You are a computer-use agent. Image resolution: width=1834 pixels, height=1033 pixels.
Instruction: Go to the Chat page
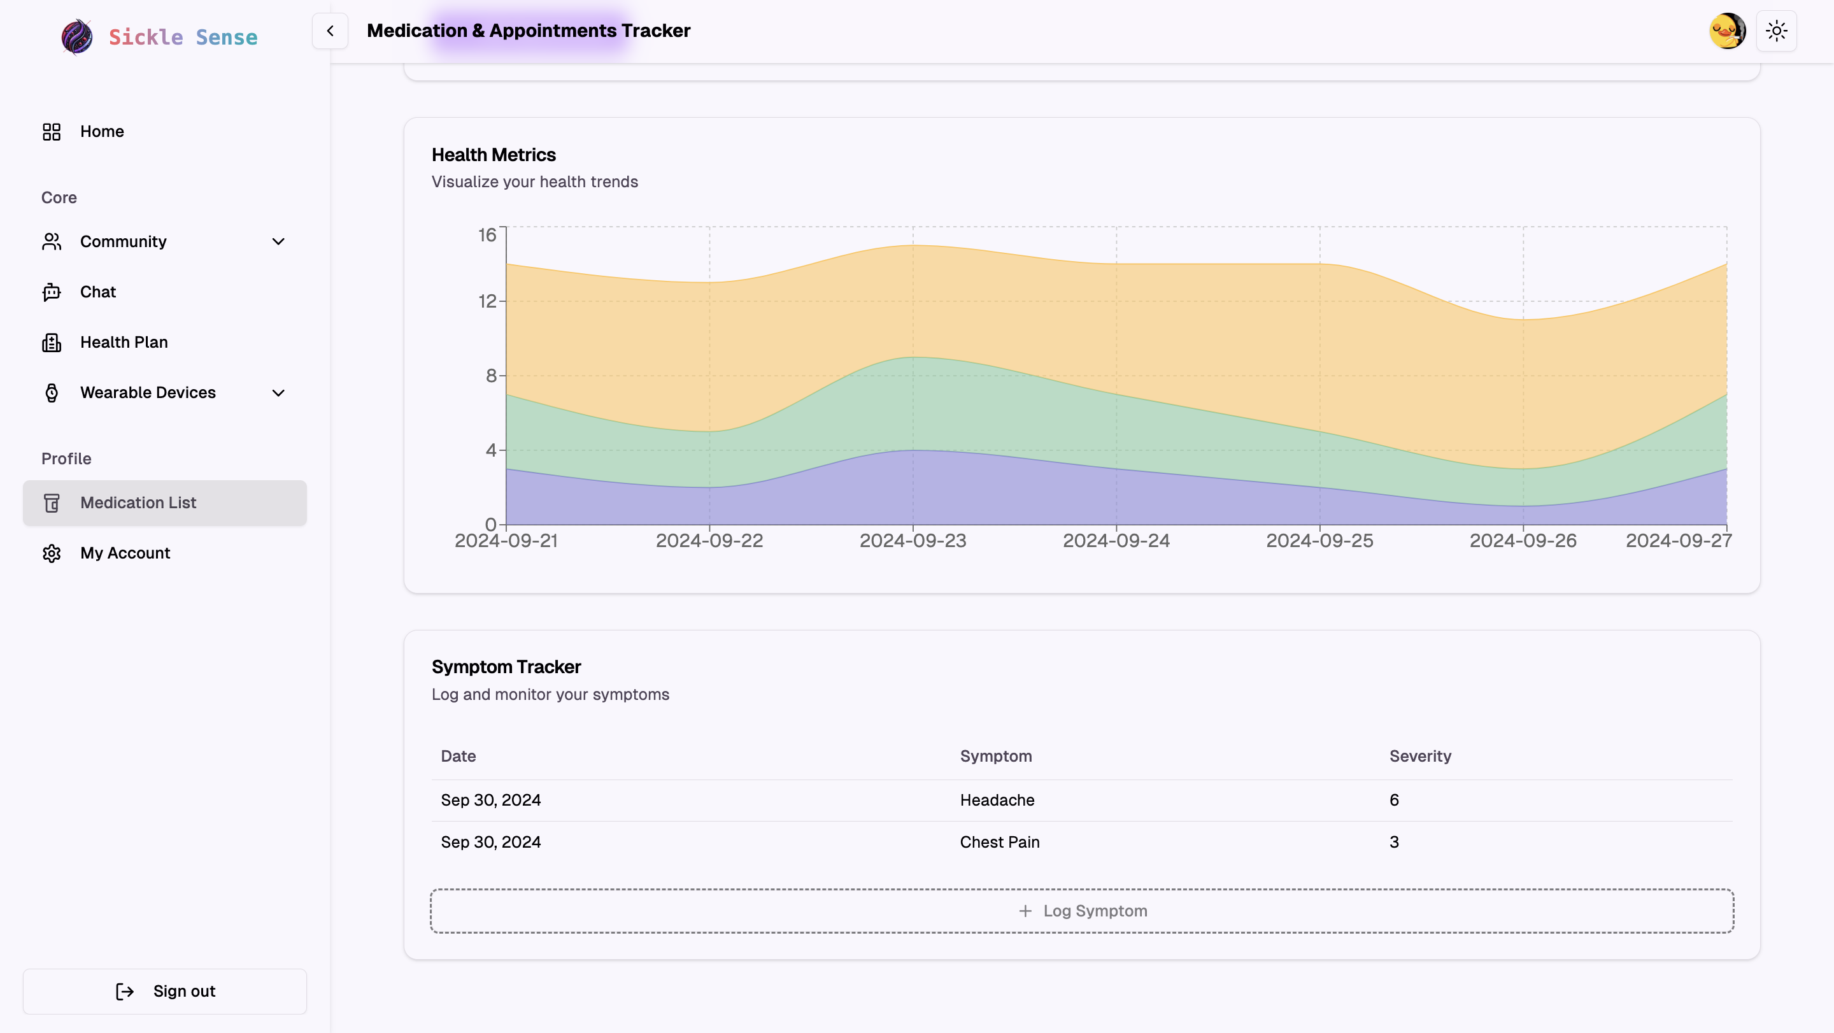click(97, 292)
